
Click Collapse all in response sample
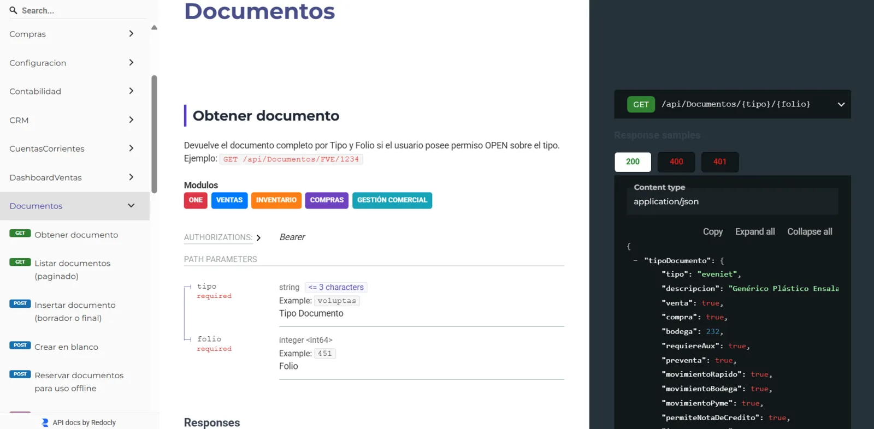point(810,232)
